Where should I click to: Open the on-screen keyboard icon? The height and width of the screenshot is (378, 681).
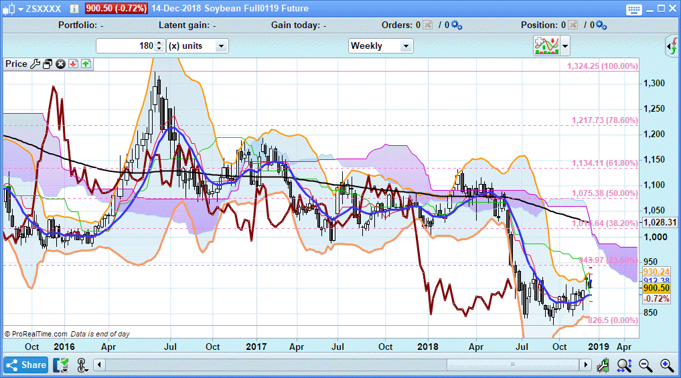pyautogui.click(x=634, y=9)
